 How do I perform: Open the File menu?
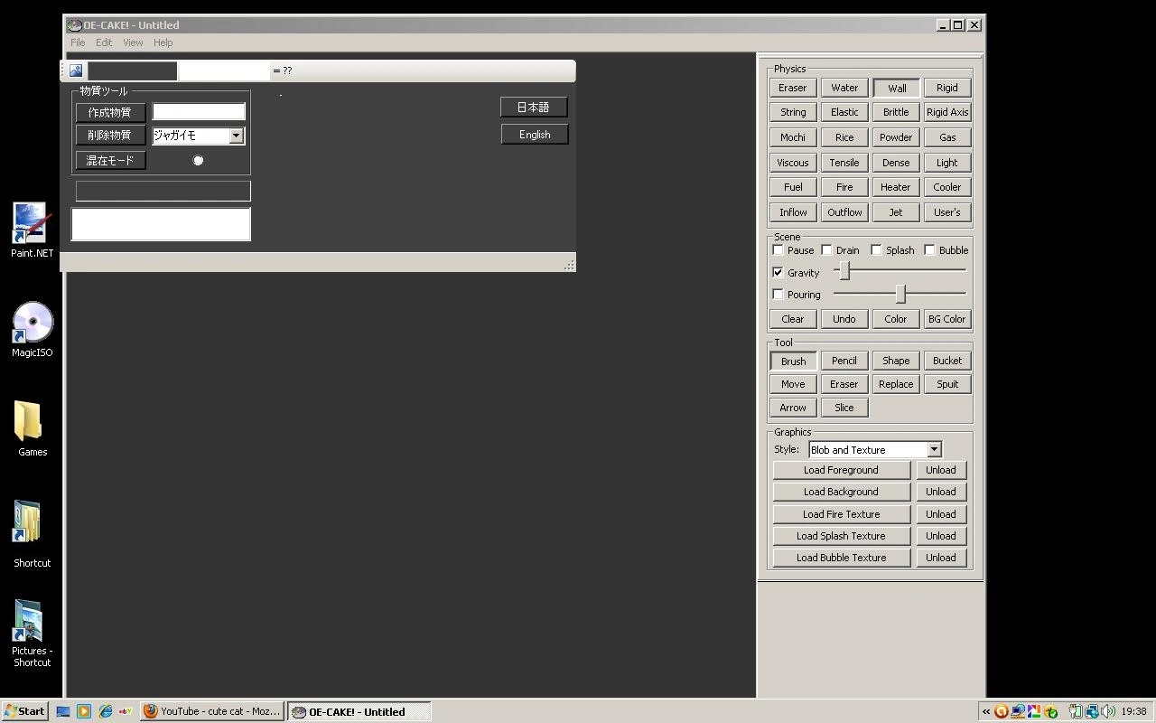coord(78,42)
